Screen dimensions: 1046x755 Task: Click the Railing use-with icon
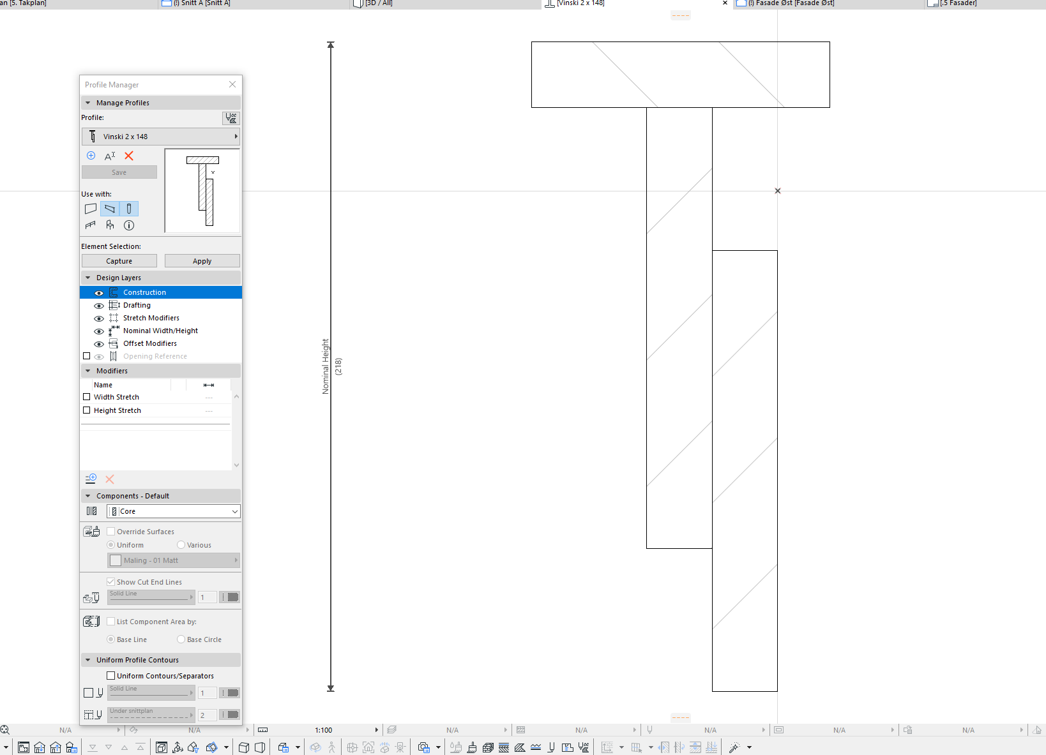[91, 225]
